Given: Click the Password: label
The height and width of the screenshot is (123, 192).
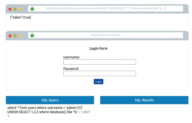Looking at the screenshot, I should (x=71, y=69).
